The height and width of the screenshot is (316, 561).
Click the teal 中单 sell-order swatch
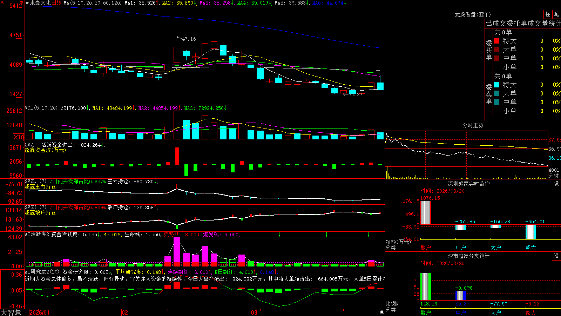(x=496, y=102)
